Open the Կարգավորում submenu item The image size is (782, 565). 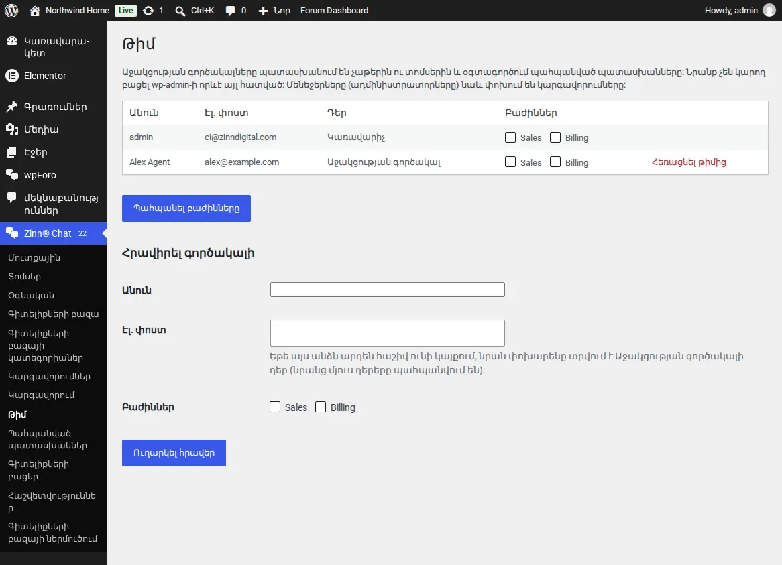coord(42,395)
